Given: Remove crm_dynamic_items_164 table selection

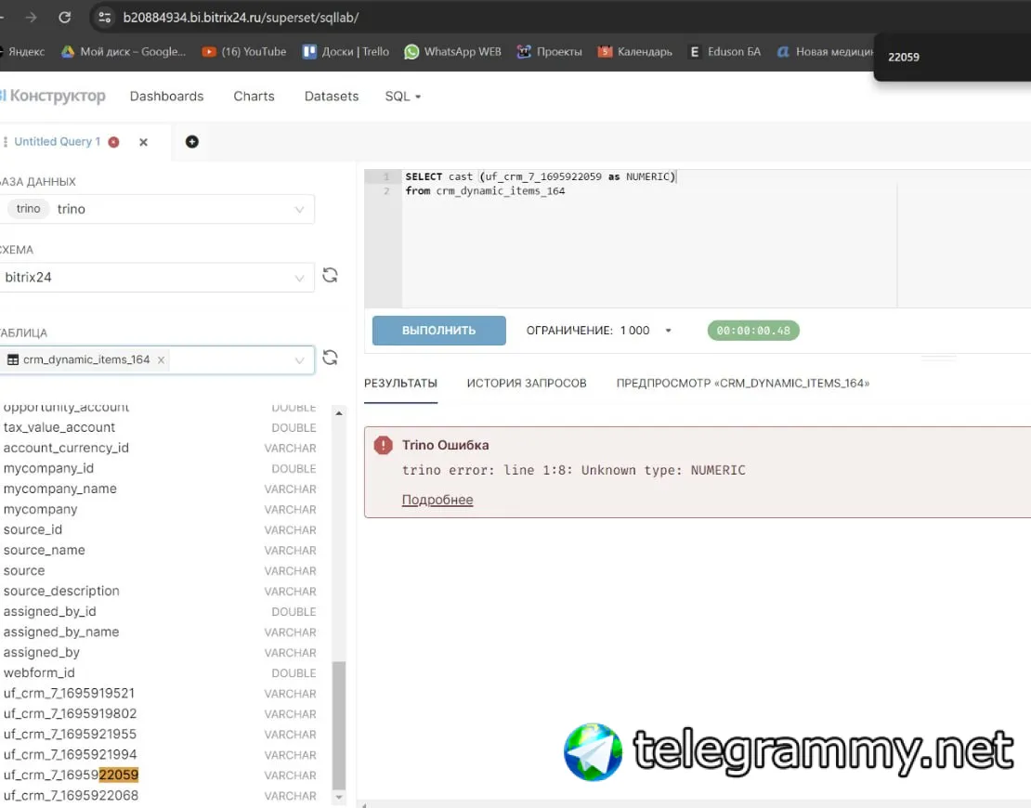Looking at the screenshot, I should [161, 359].
